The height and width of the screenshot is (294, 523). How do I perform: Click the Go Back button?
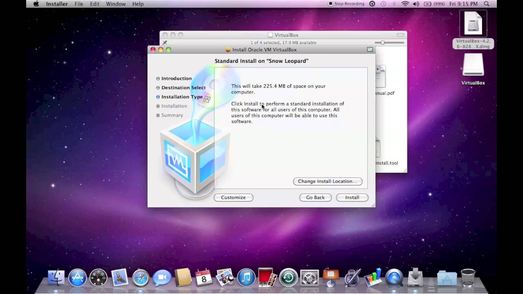click(315, 197)
